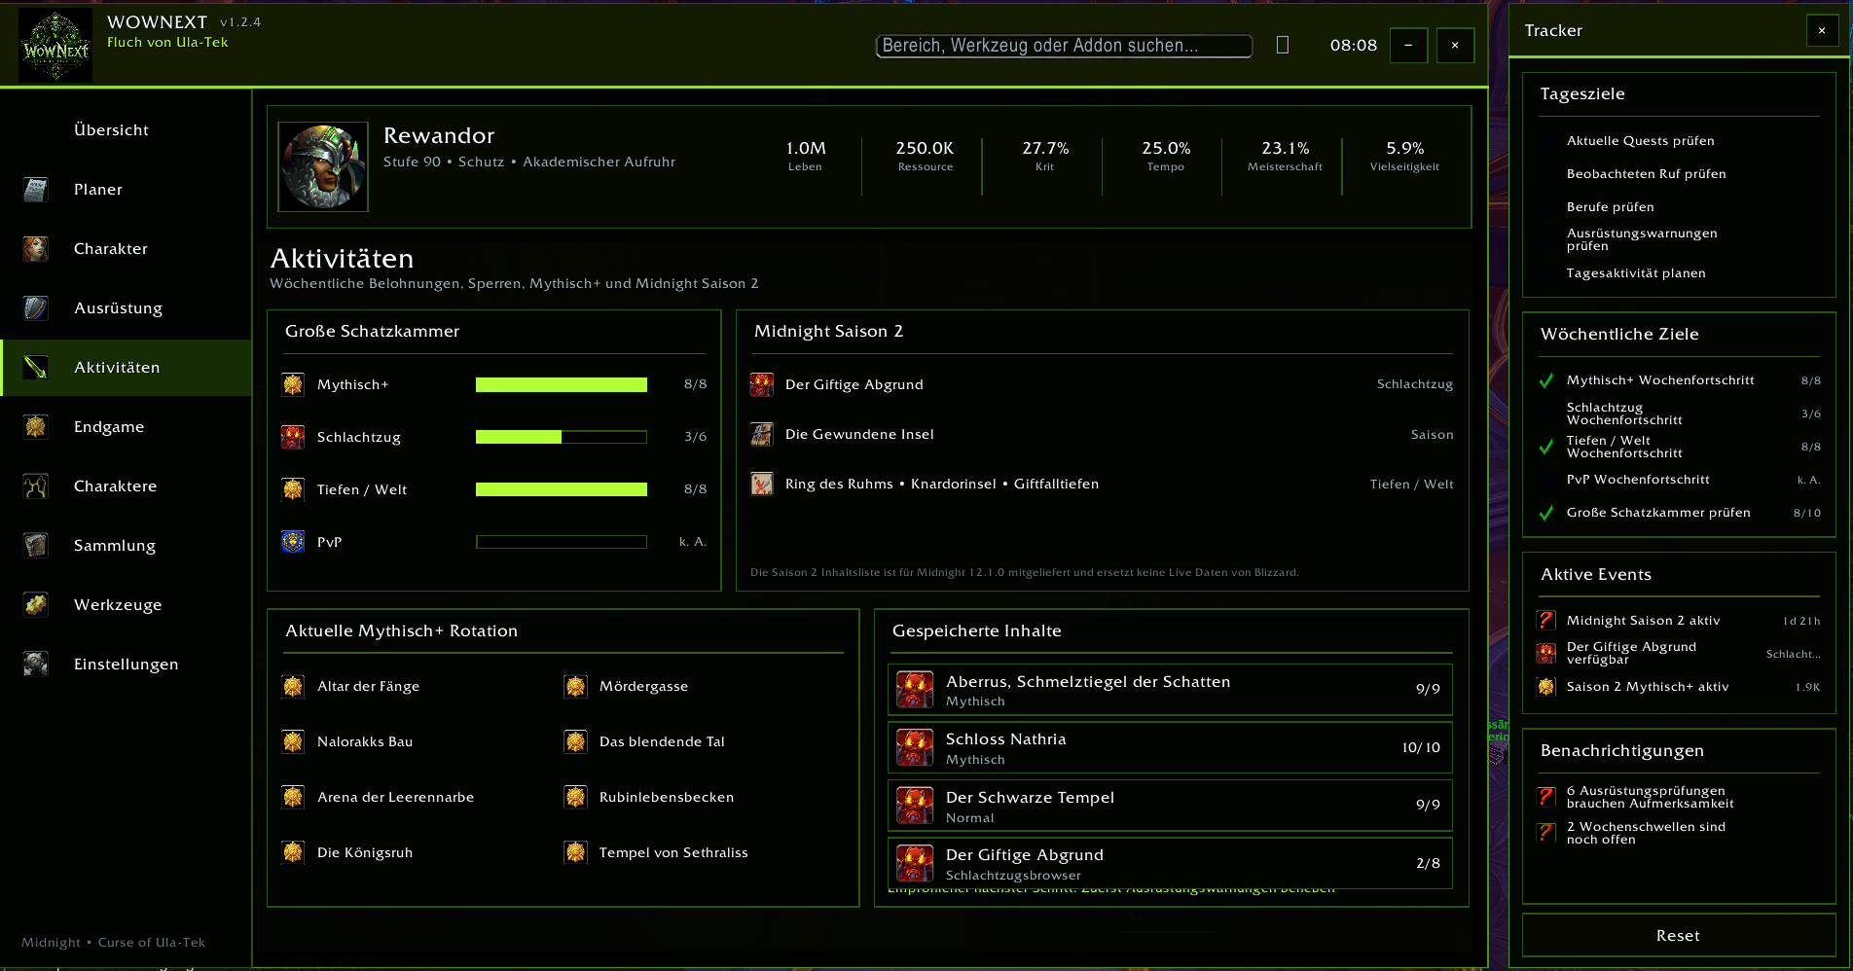The image size is (1853, 971).
Task: Open the Planer sidebar icon
Action: click(36, 190)
